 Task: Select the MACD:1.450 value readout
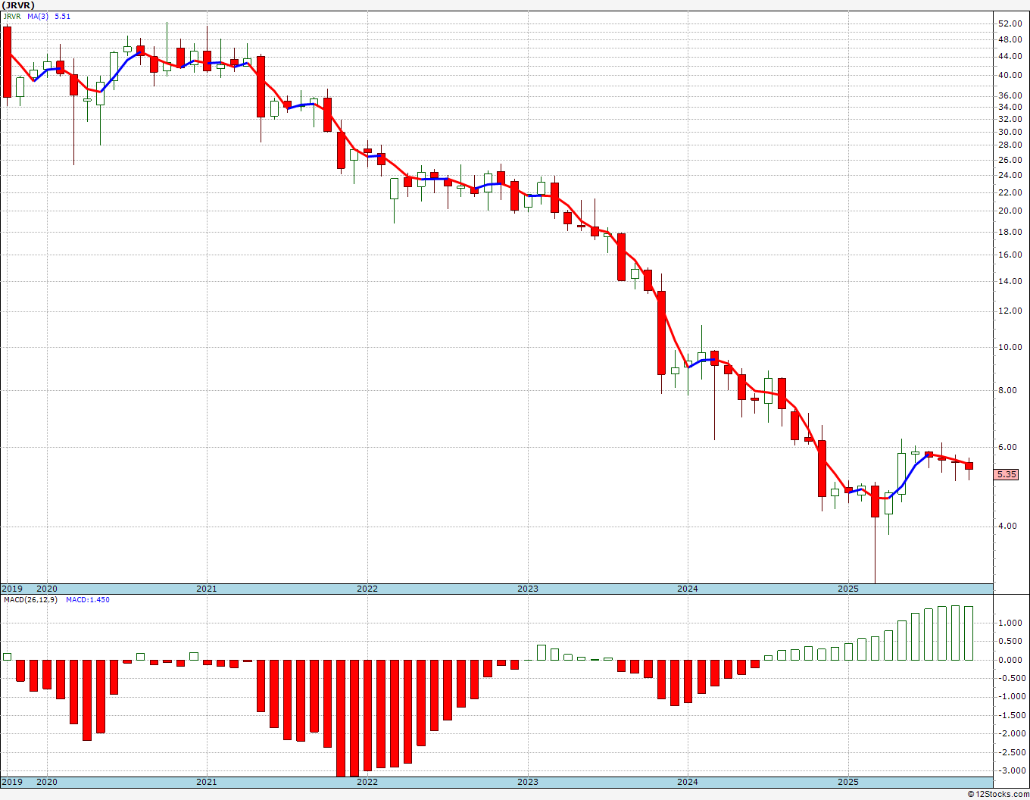pyautogui.click(x=88, y=600)
